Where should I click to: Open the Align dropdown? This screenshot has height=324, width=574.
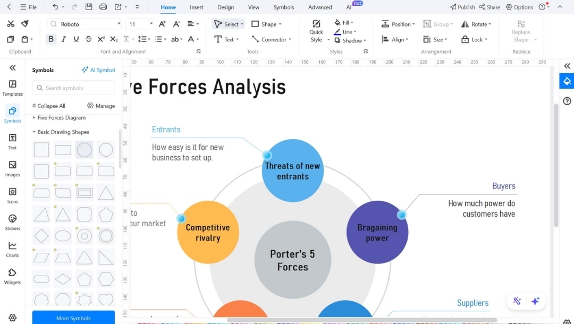[394, 39]
